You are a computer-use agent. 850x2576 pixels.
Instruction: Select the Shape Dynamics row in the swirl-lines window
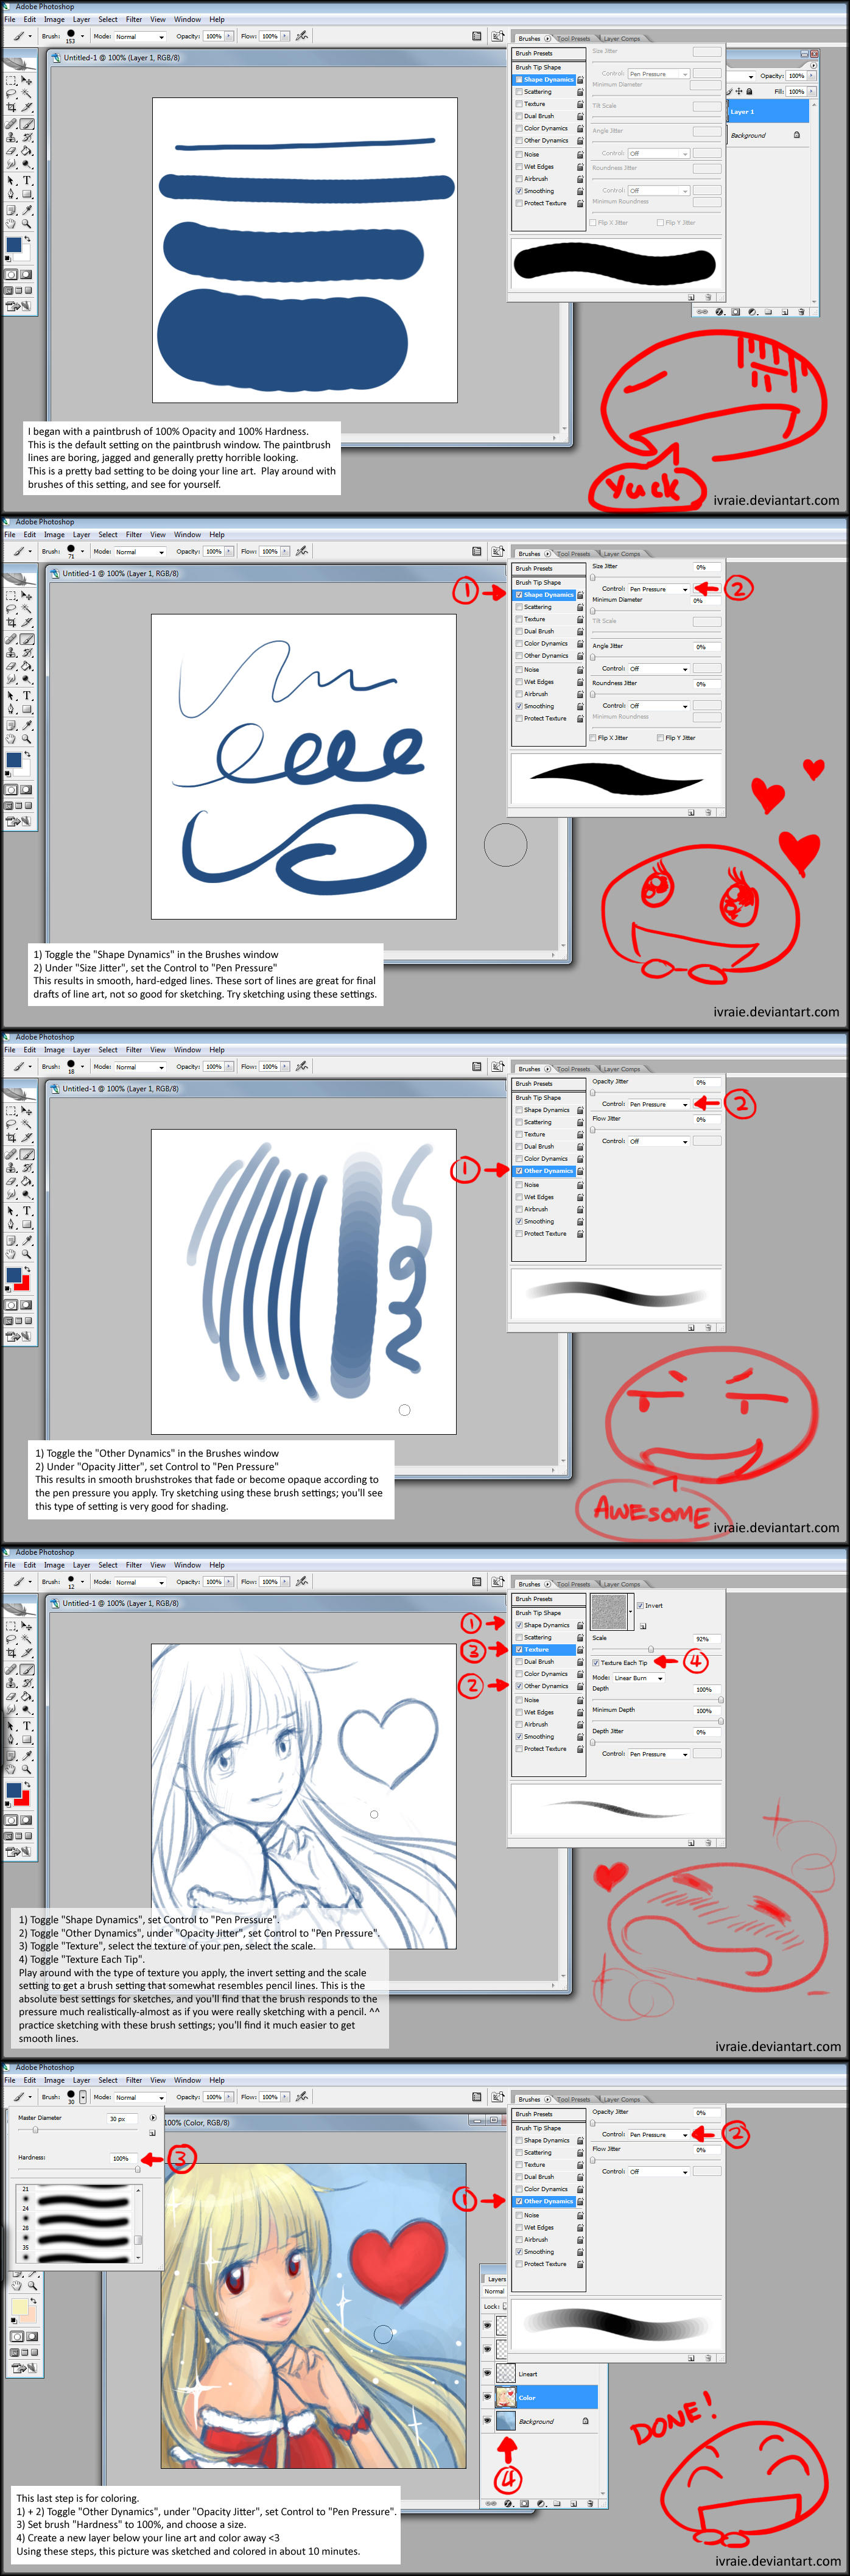545,595
